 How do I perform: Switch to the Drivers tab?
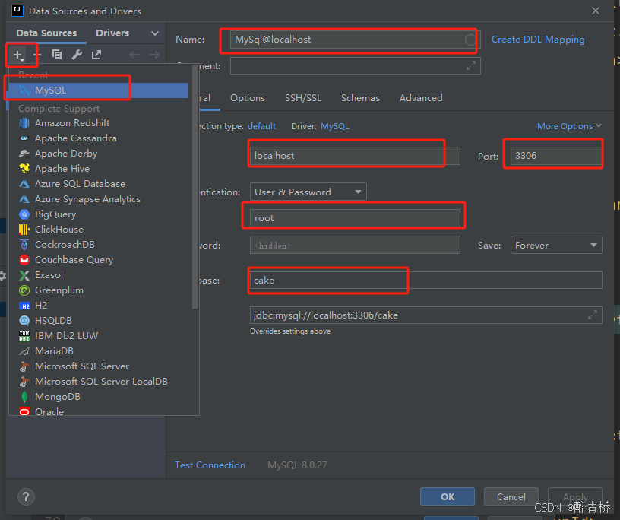coord(112,33)
